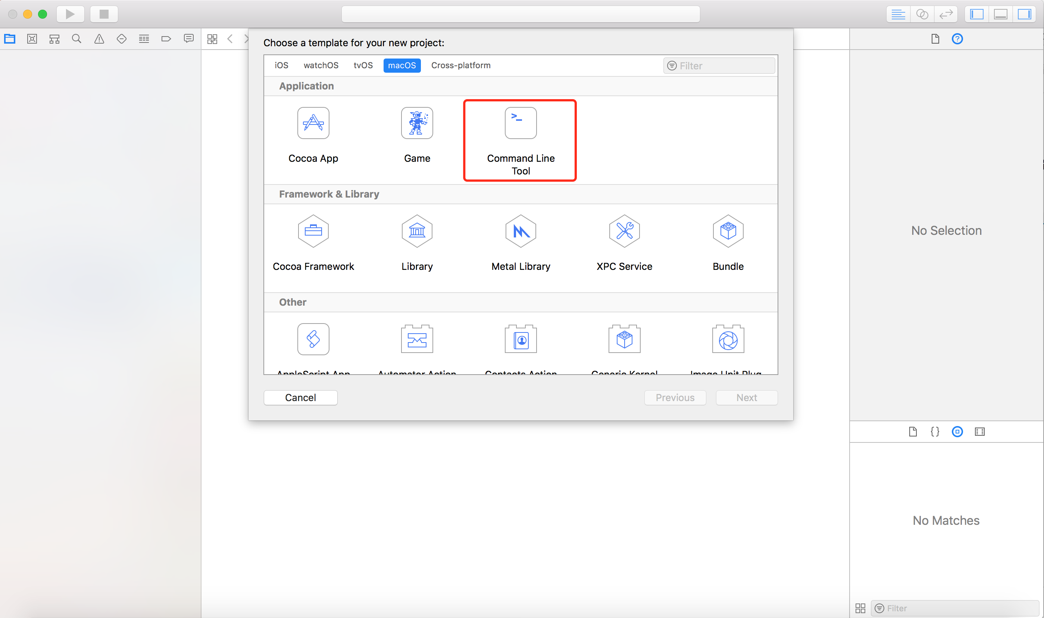Hide the right utilities panel
The image size is (1044, 618).
1024,14
